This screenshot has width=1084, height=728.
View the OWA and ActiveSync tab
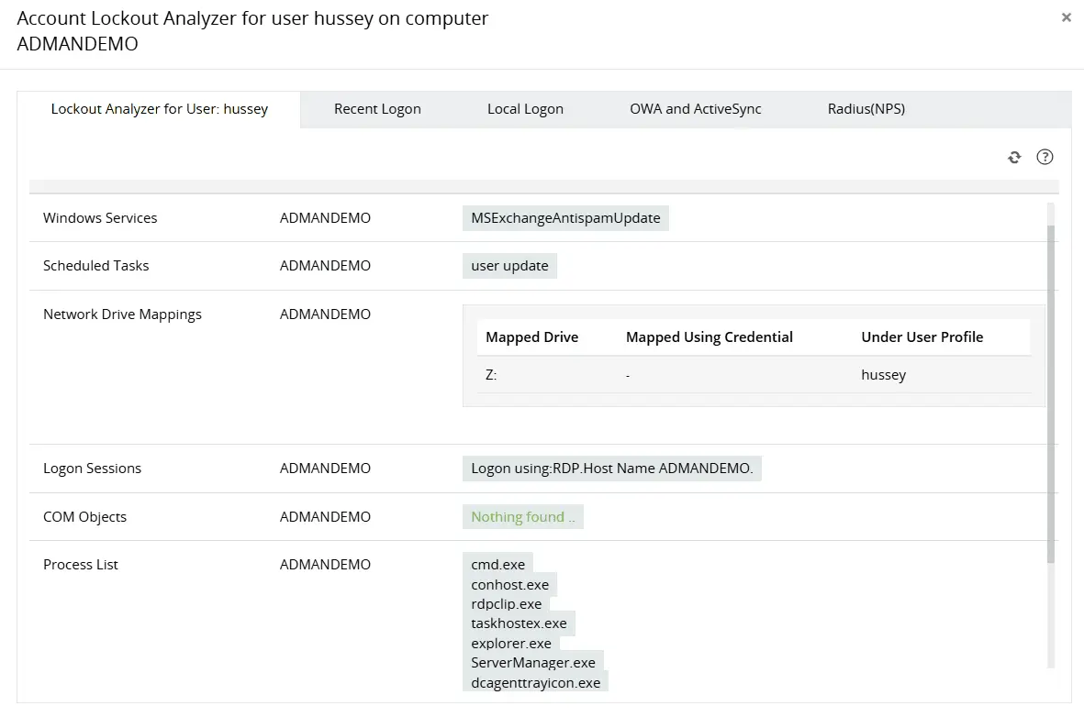coord(695,108)
